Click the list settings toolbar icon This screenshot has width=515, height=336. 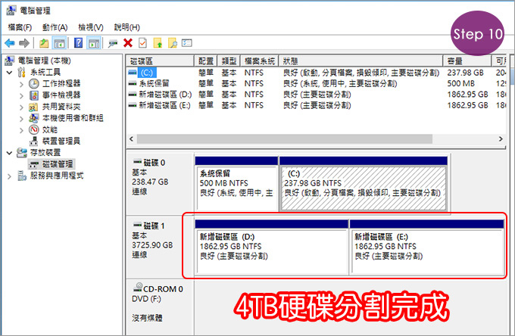(x=187, y=43)
